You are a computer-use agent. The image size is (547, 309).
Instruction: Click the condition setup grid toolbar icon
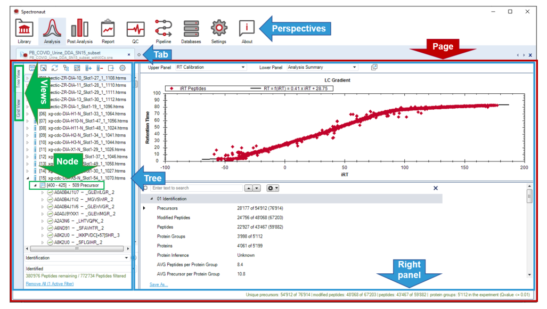coord(77,68)
